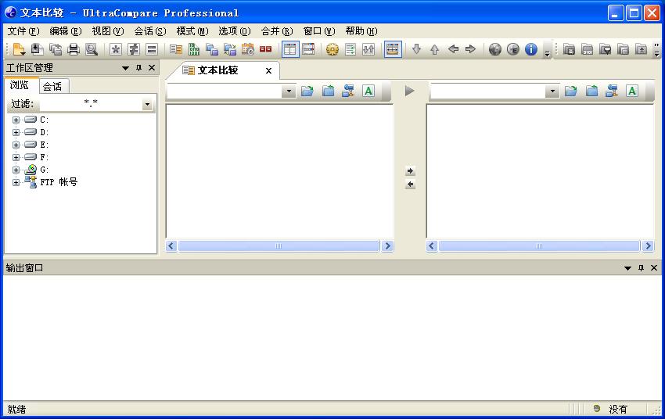Click the calendar and clock icon in the toolbar

(x=248, y=49)
